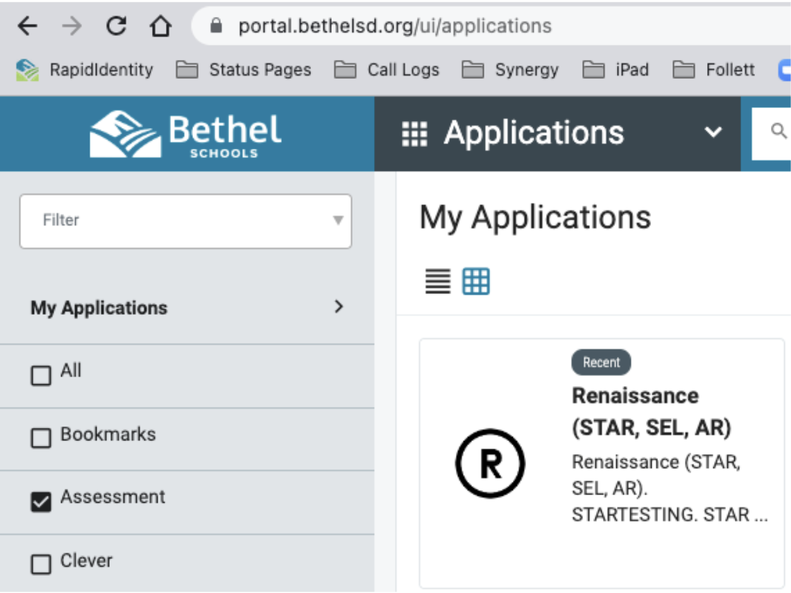Open the Synergy bookmarks folder

(510, 69)
